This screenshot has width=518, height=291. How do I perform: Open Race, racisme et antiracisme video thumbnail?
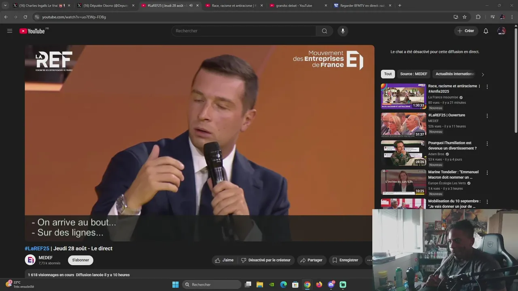(403, 96)
